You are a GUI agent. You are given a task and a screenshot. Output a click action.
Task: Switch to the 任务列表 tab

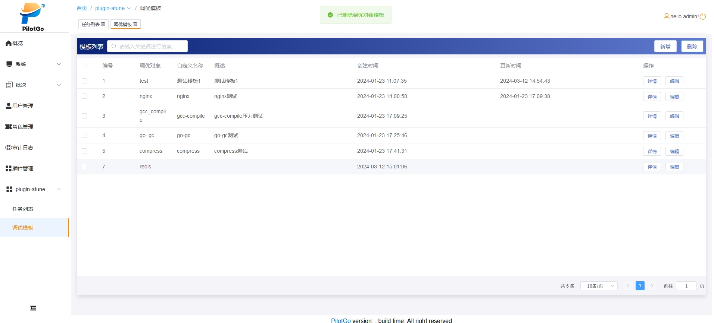[x=91, y=24]
